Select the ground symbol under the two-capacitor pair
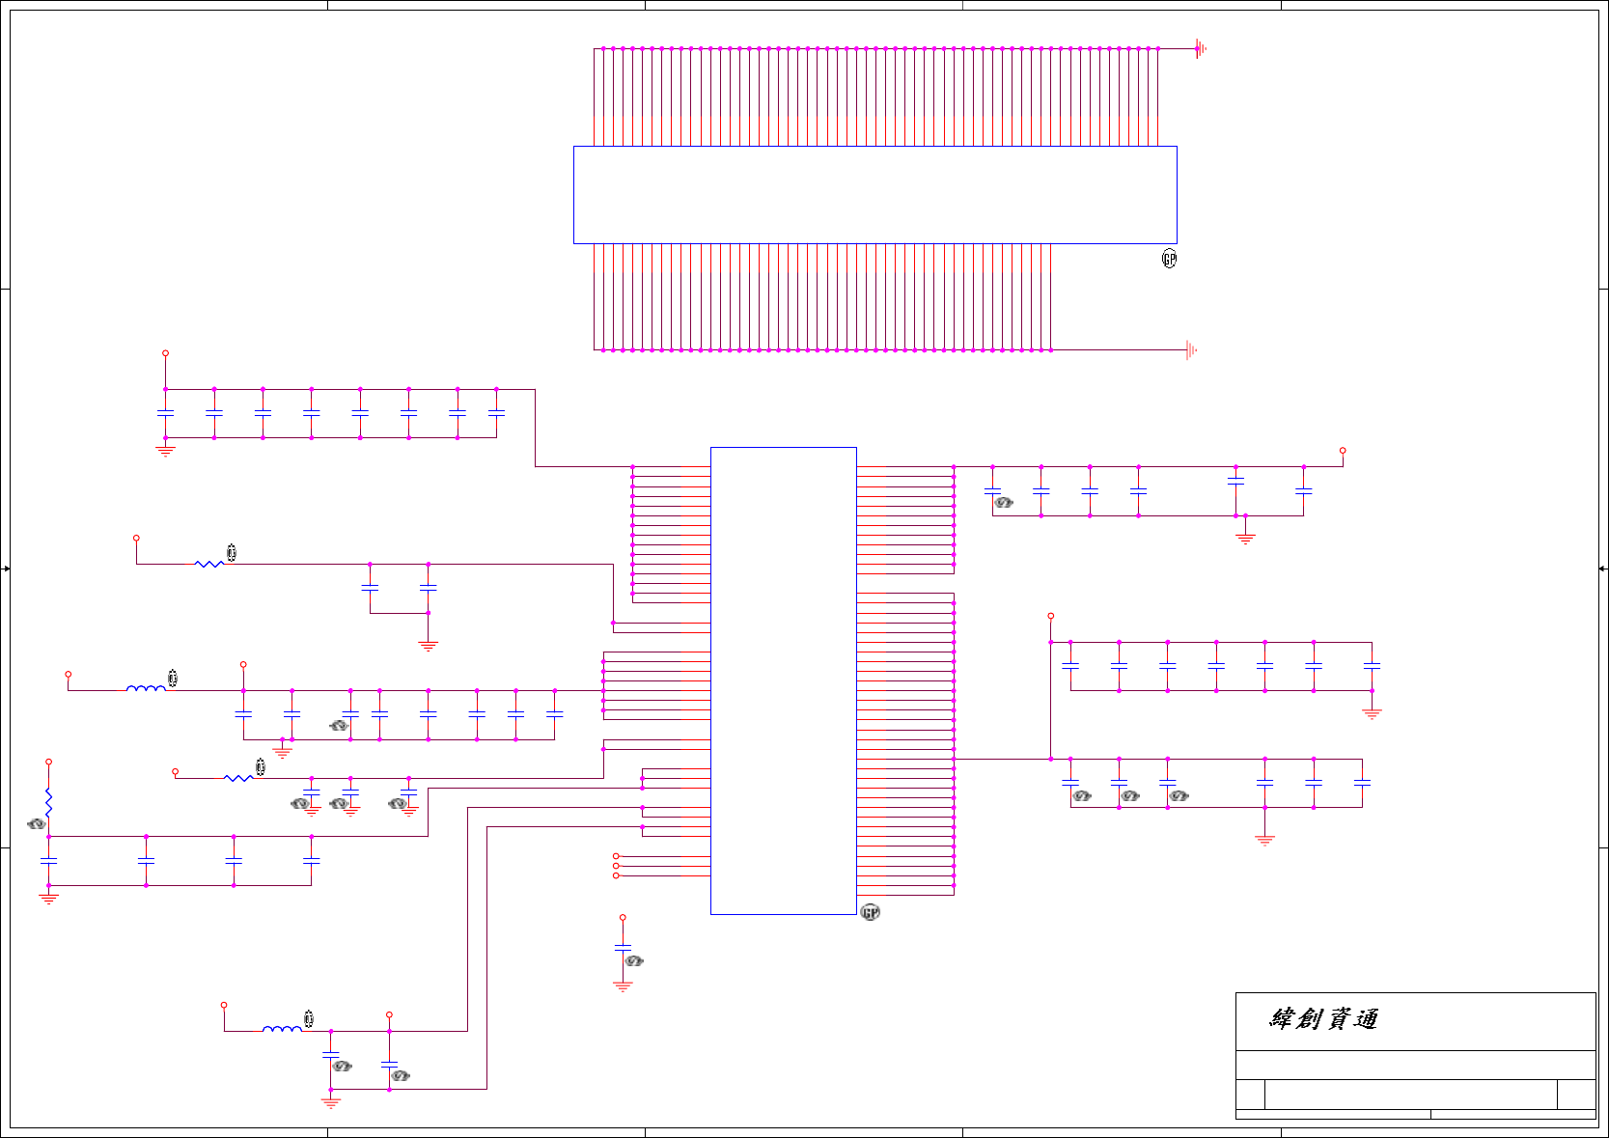The height and width of the screenshot is (1138, 1609). coord(429,646)
